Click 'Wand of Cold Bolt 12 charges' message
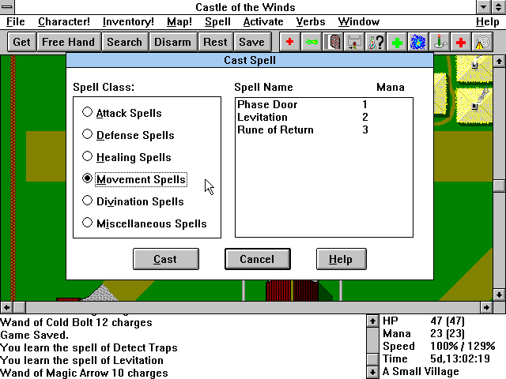This screenshot has height=379, width=506. pyautogui.click(x=76, y=322)
